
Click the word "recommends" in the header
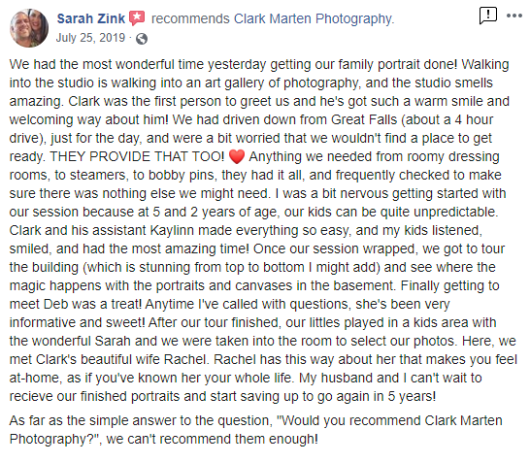[190, 18]
